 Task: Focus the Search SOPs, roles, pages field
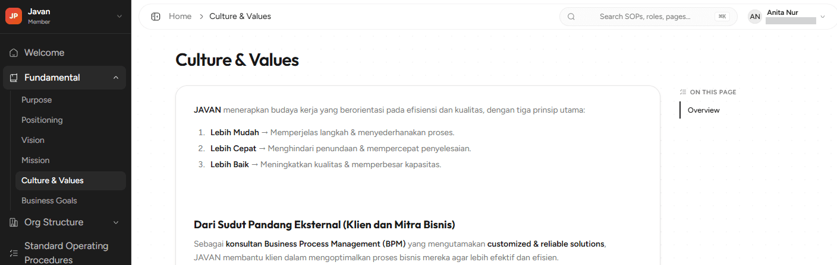click(648, 17)
